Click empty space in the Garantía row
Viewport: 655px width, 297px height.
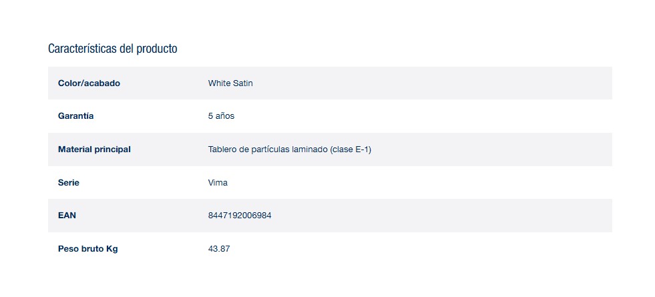coord(467,116)
